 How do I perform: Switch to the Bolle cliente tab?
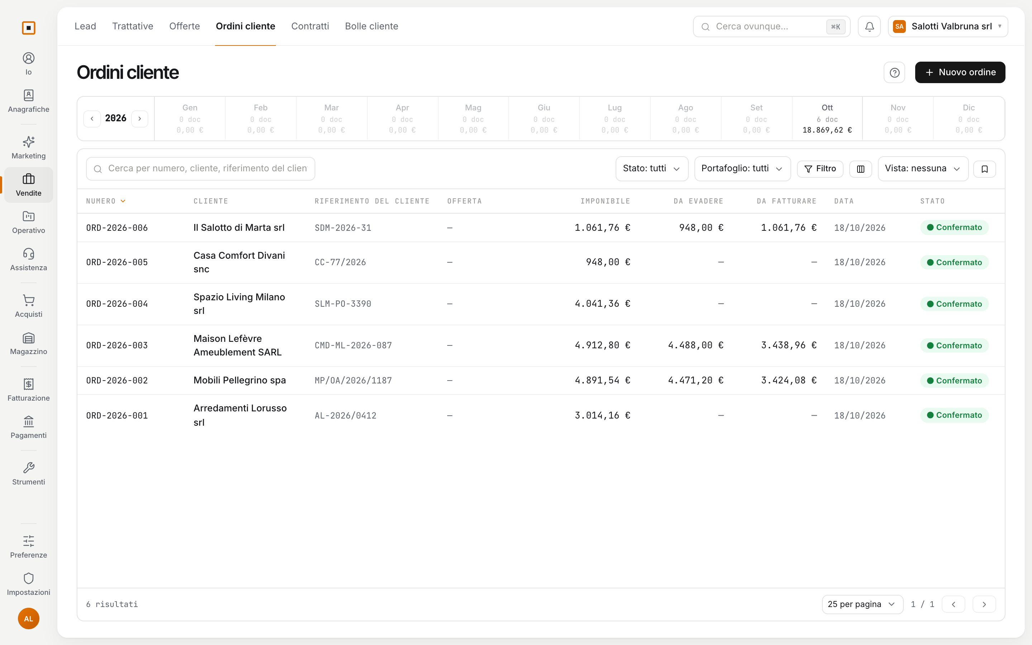coord(372,26)
